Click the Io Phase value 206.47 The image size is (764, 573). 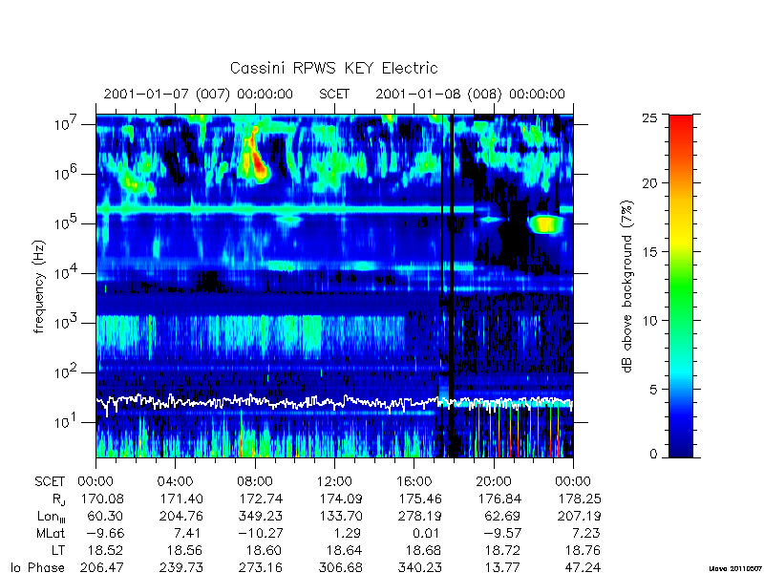pyautogui.click(x=103, y=567)
